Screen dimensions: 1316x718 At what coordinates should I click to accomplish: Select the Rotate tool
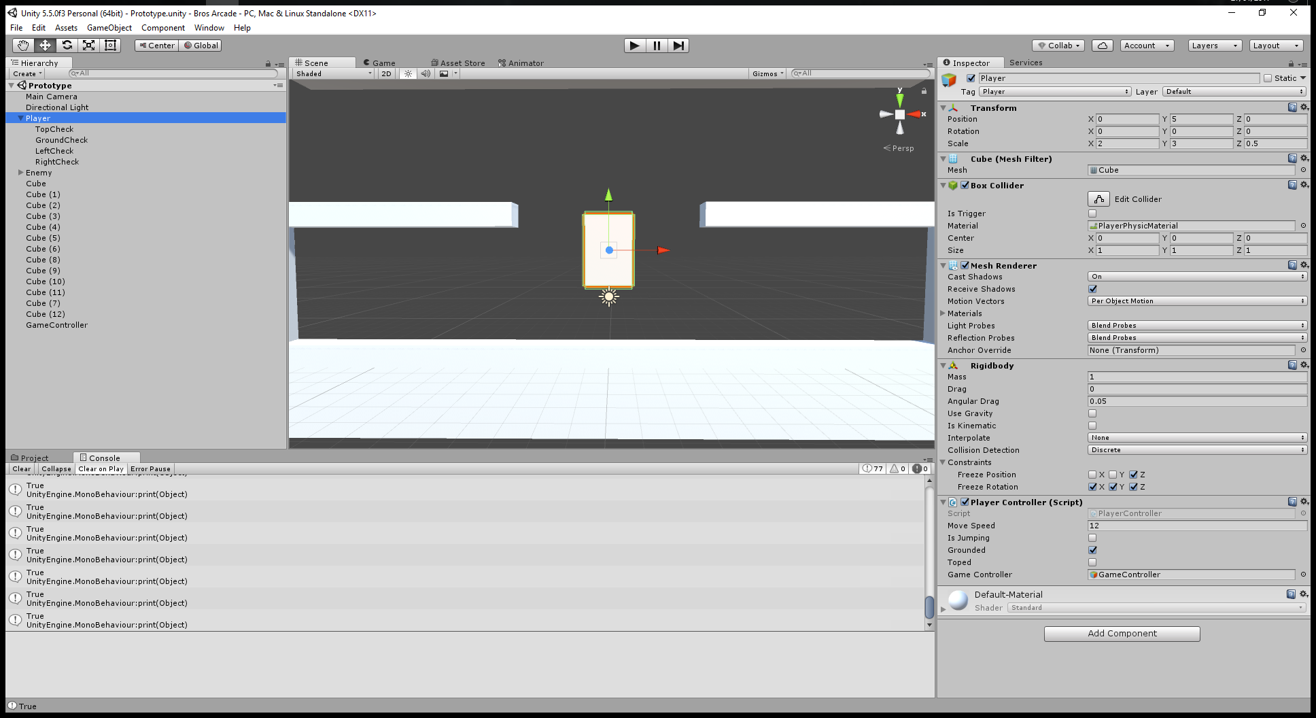pos(67,46)
